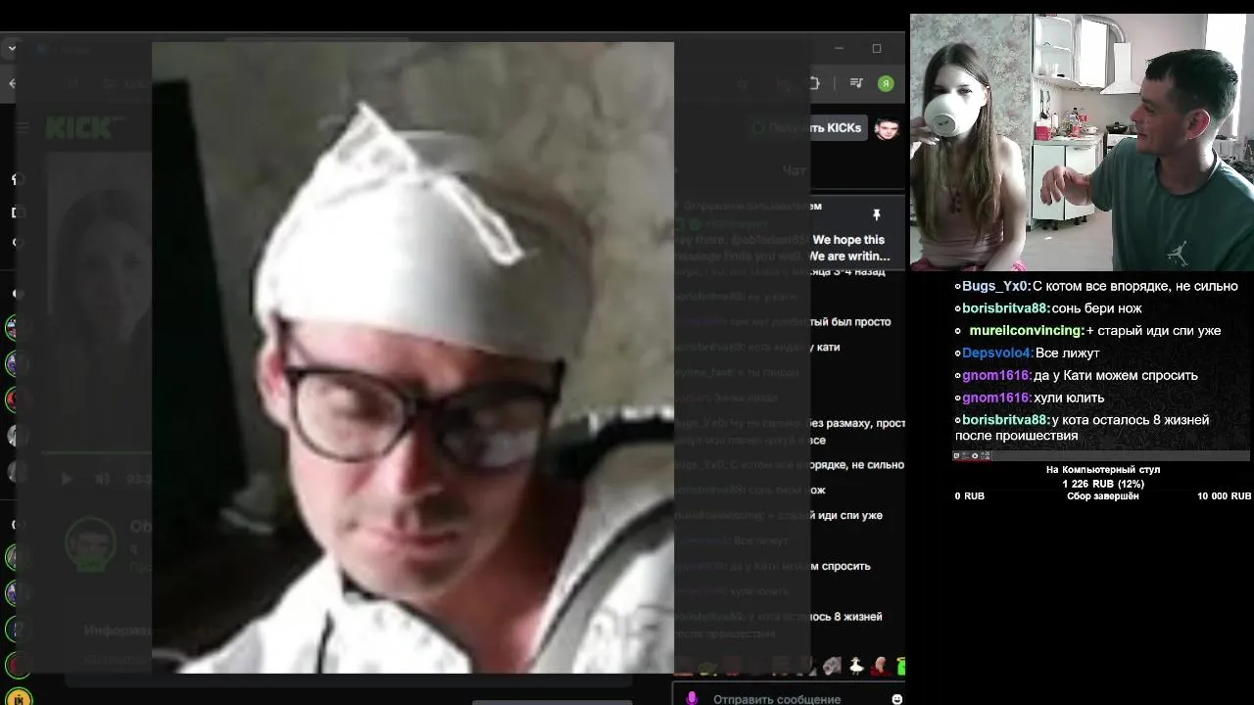The width and height of the screenshot is (1254, 705).
Task: Mute the video via the speaker icon
Action: click(x=102, y=479)
